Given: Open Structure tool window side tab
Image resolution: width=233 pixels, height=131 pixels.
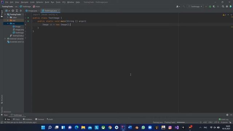Looking at the screenshot, I should 1,99.
